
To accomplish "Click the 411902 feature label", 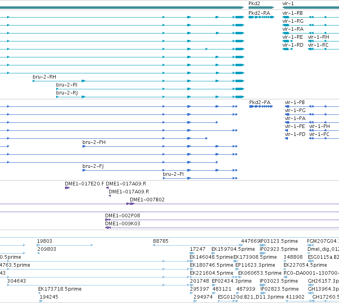I will (295, 297).
